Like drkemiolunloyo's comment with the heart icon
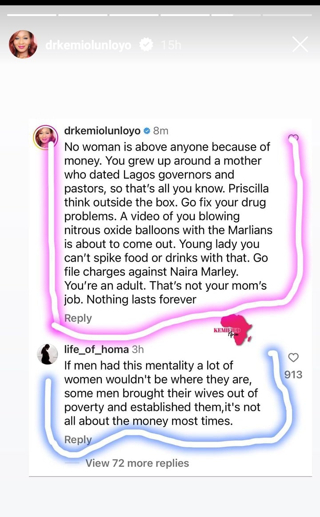 (x=293, y=138)
